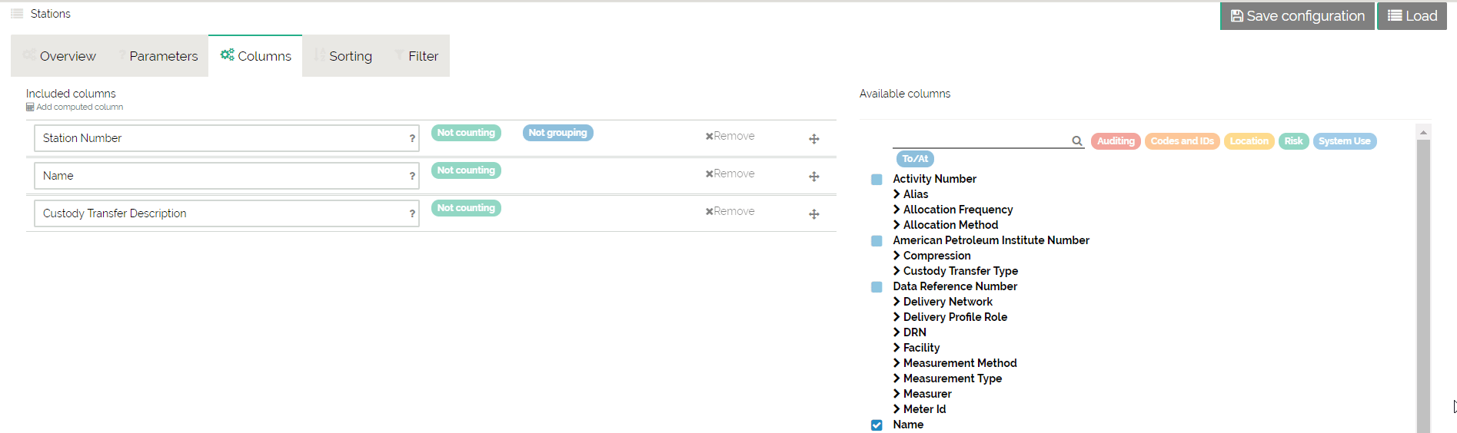Click the Save configuration button
The image size is (1457, 433).
[1296, 16]
